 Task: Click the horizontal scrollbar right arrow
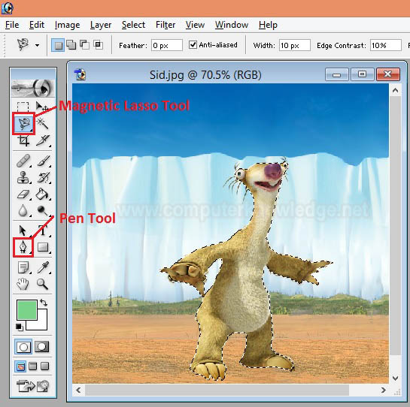pos(384,390)
